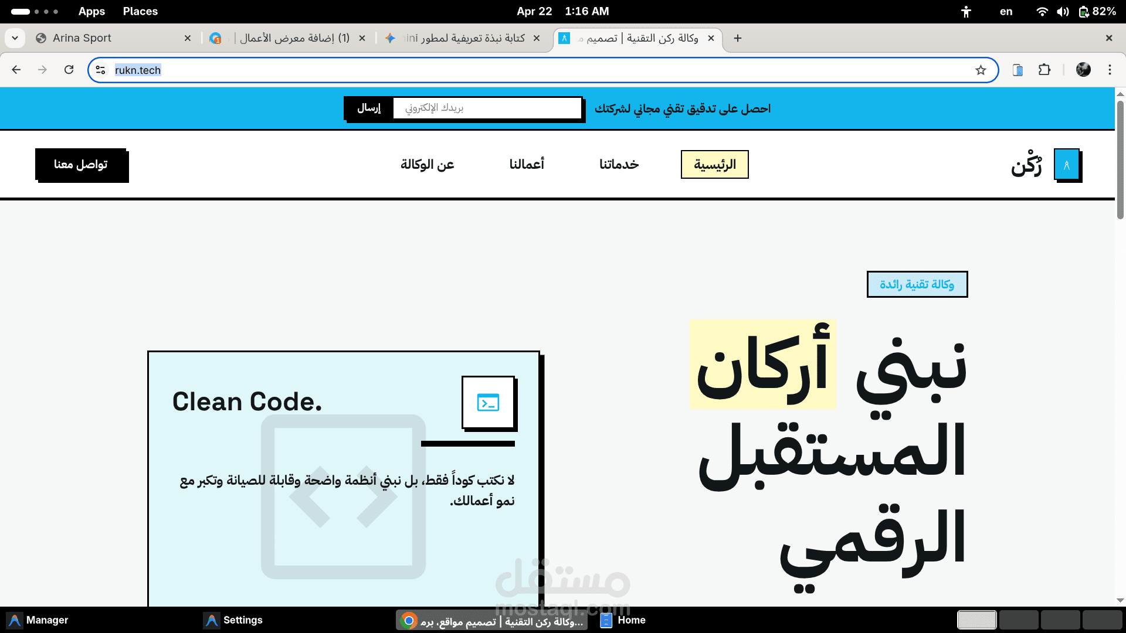Open Chrome three-dot menu
The height and width of the screenshot is (633, 1126).
tap(1110, 70)
